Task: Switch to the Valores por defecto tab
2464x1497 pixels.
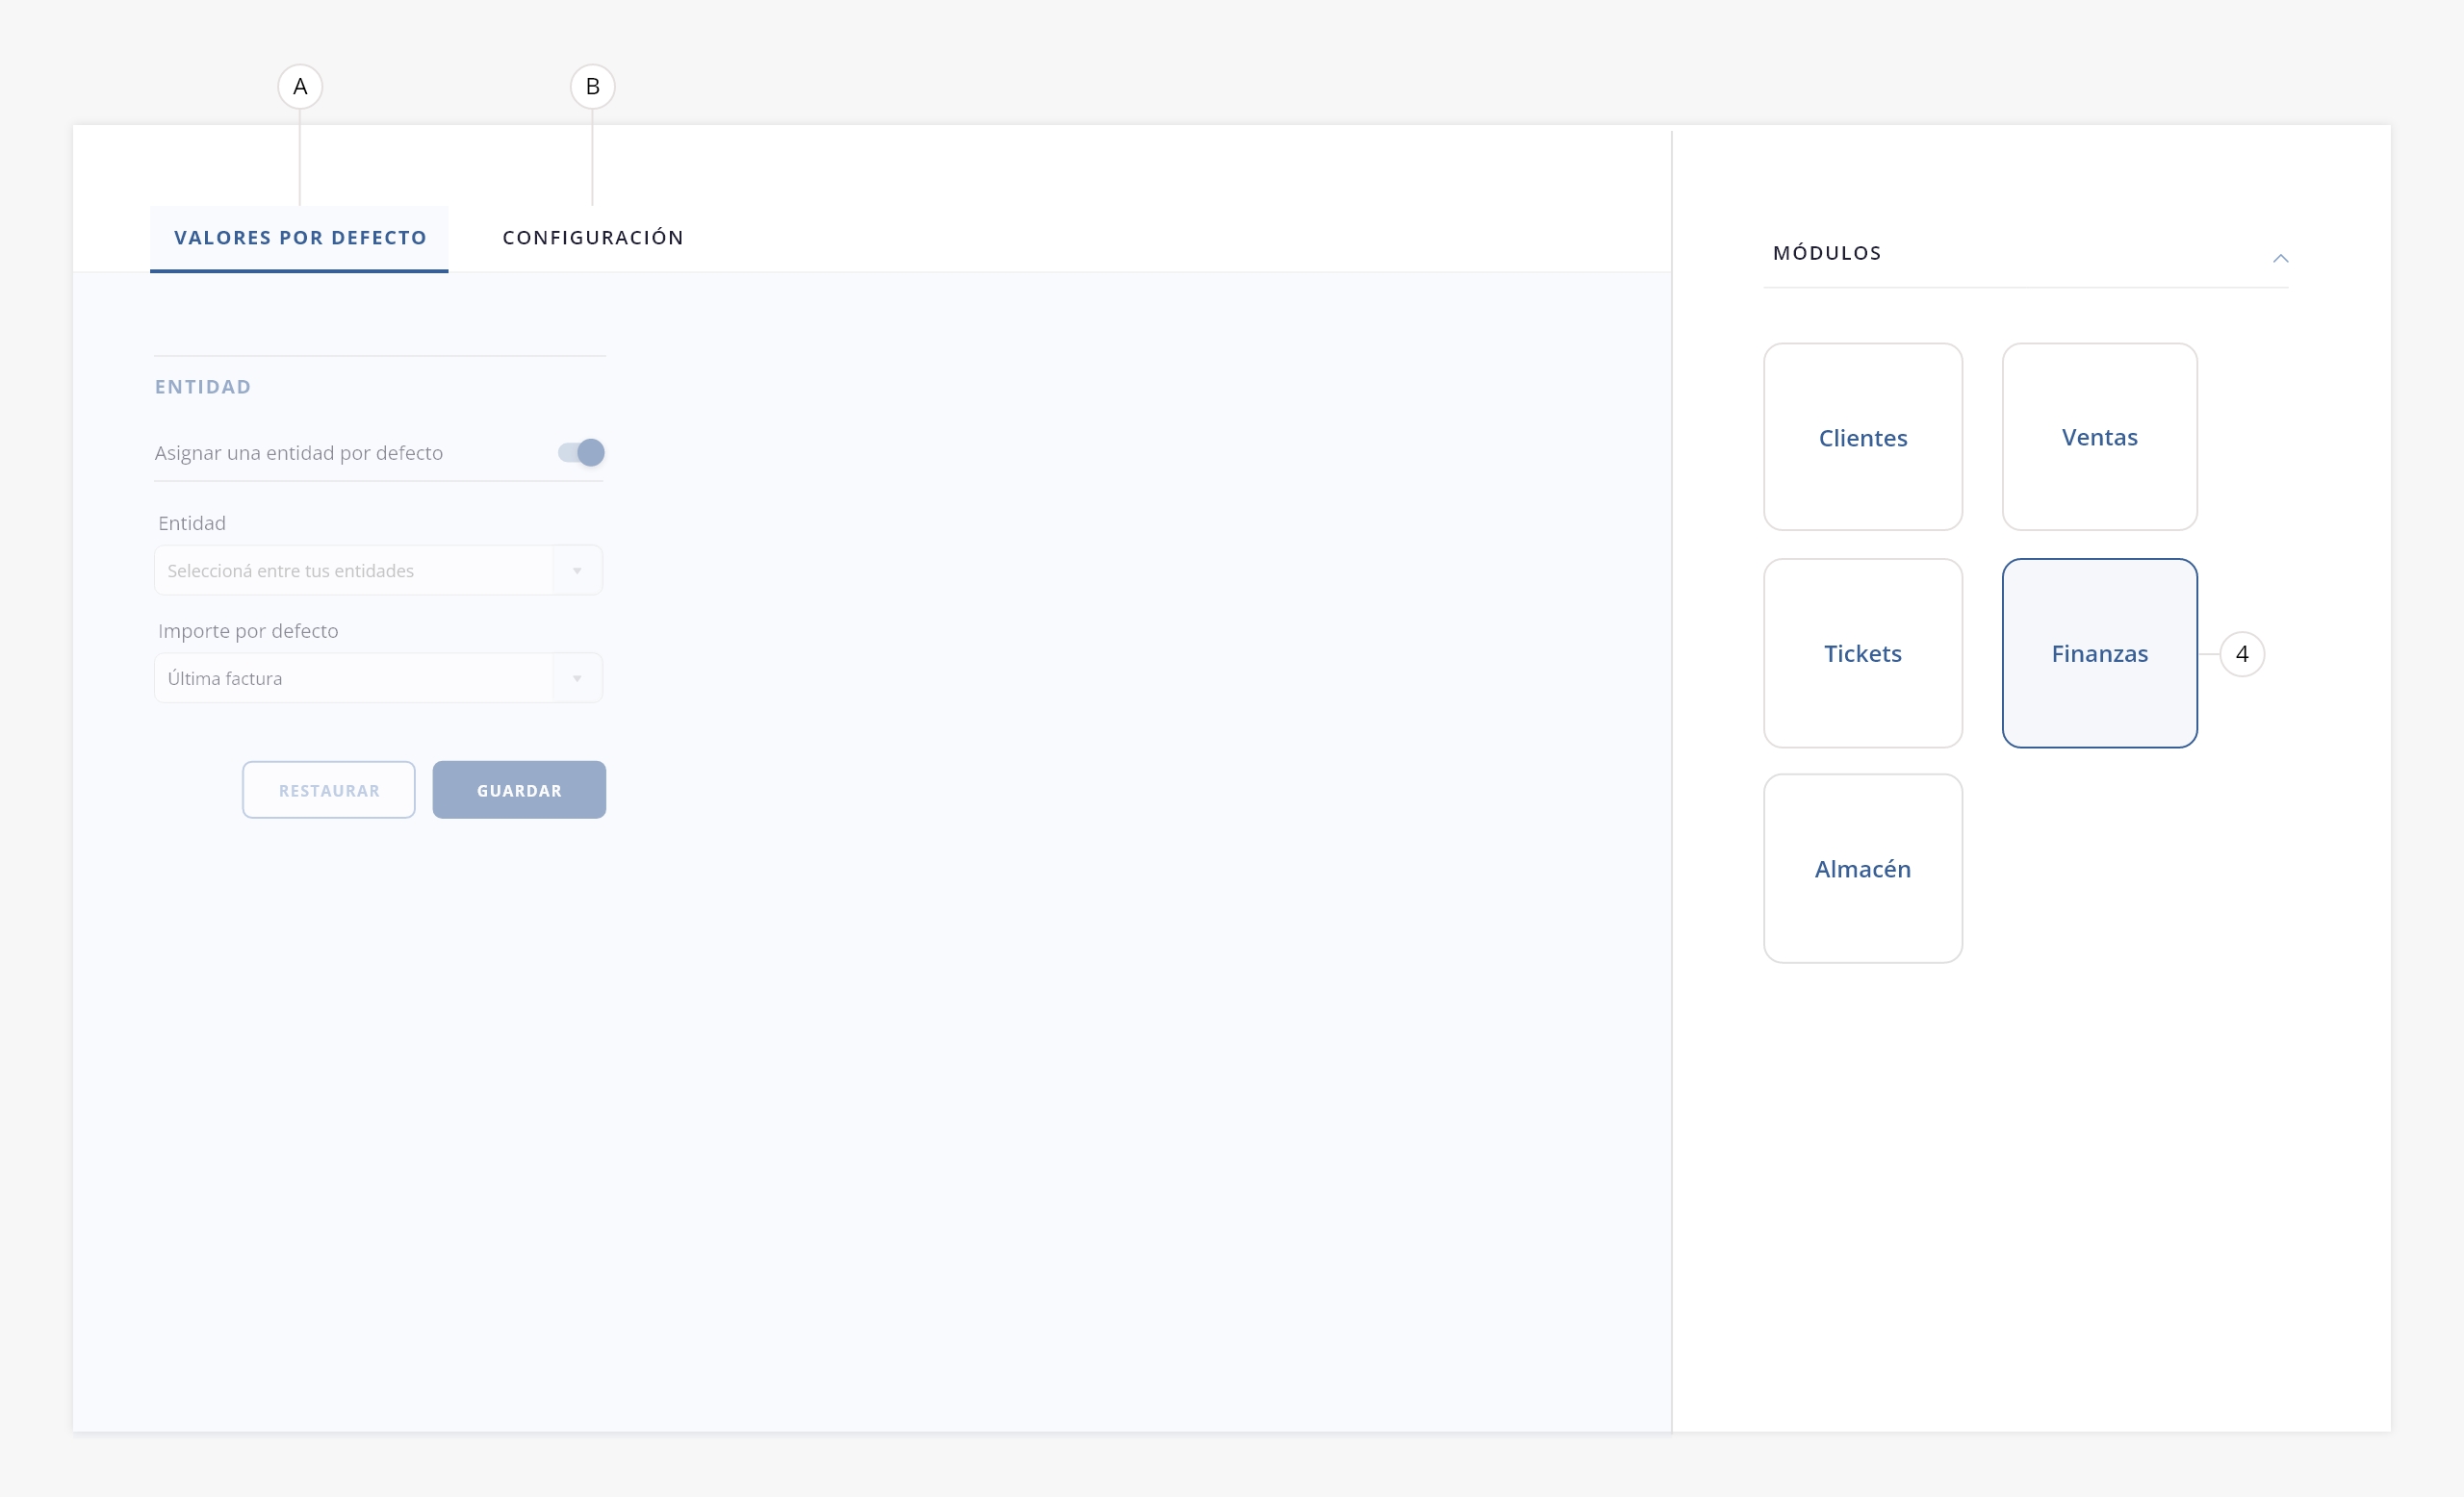Action: coord(300,238)
